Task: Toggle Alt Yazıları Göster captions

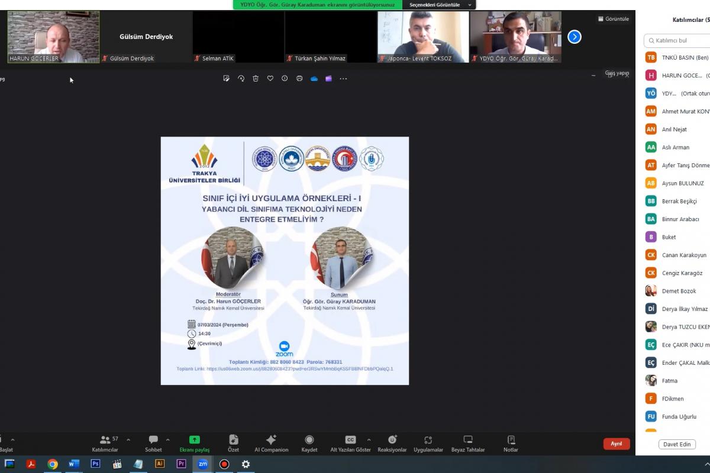Action: pos(350,443)
